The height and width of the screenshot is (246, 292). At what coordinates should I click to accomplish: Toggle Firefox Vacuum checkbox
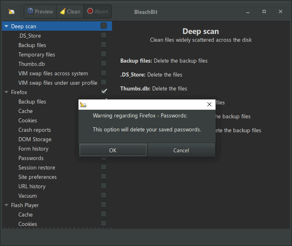104,195
